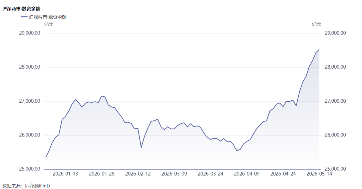Viewport: 362px width, 189px height.
Task: Click the left y-axis 26,000.00 label
Action: click(x=29, y=135)
